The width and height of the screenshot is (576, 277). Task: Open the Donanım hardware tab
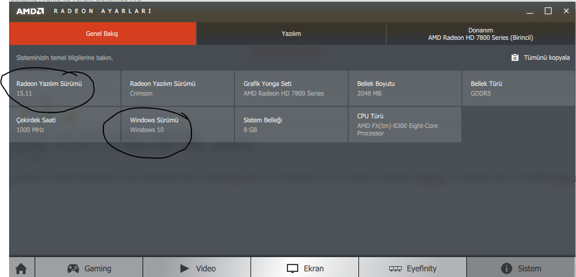[x=481, y=34]
